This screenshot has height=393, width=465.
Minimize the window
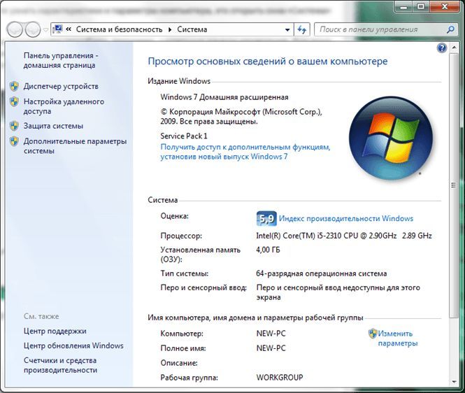403,6
